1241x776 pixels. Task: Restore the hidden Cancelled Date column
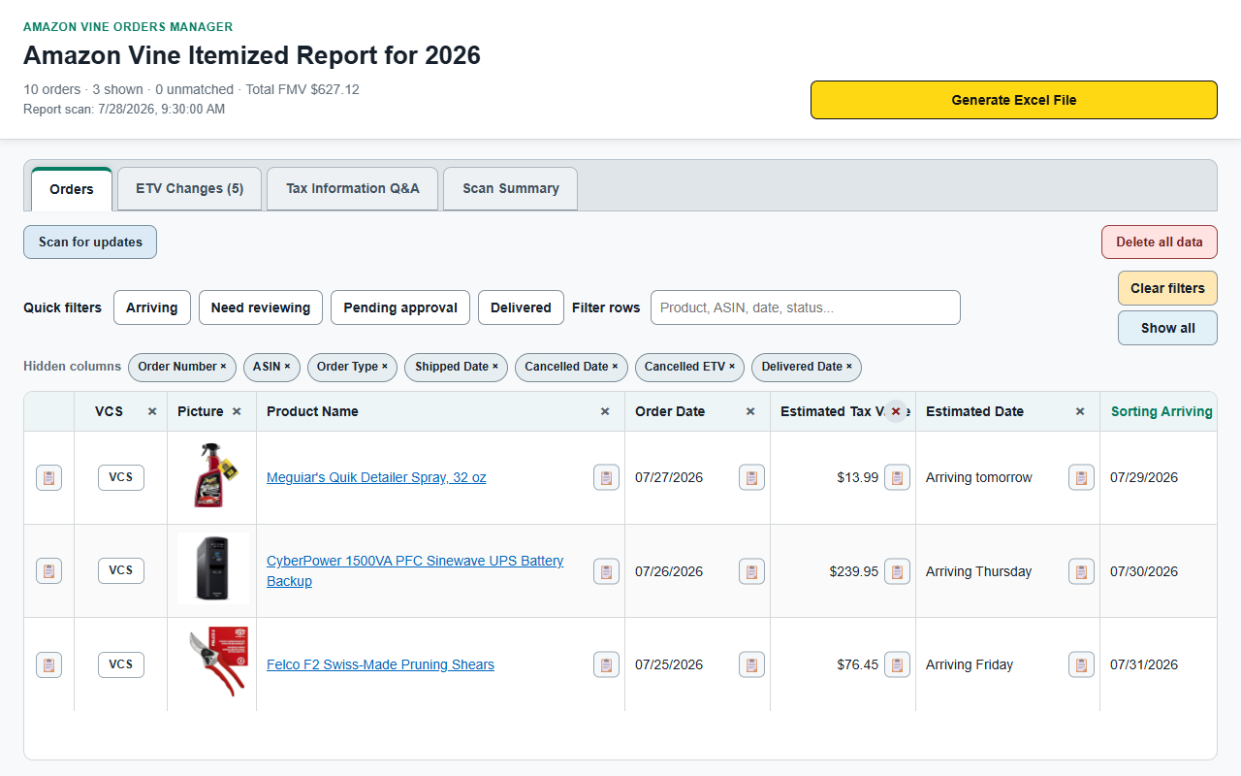[571, 367]
